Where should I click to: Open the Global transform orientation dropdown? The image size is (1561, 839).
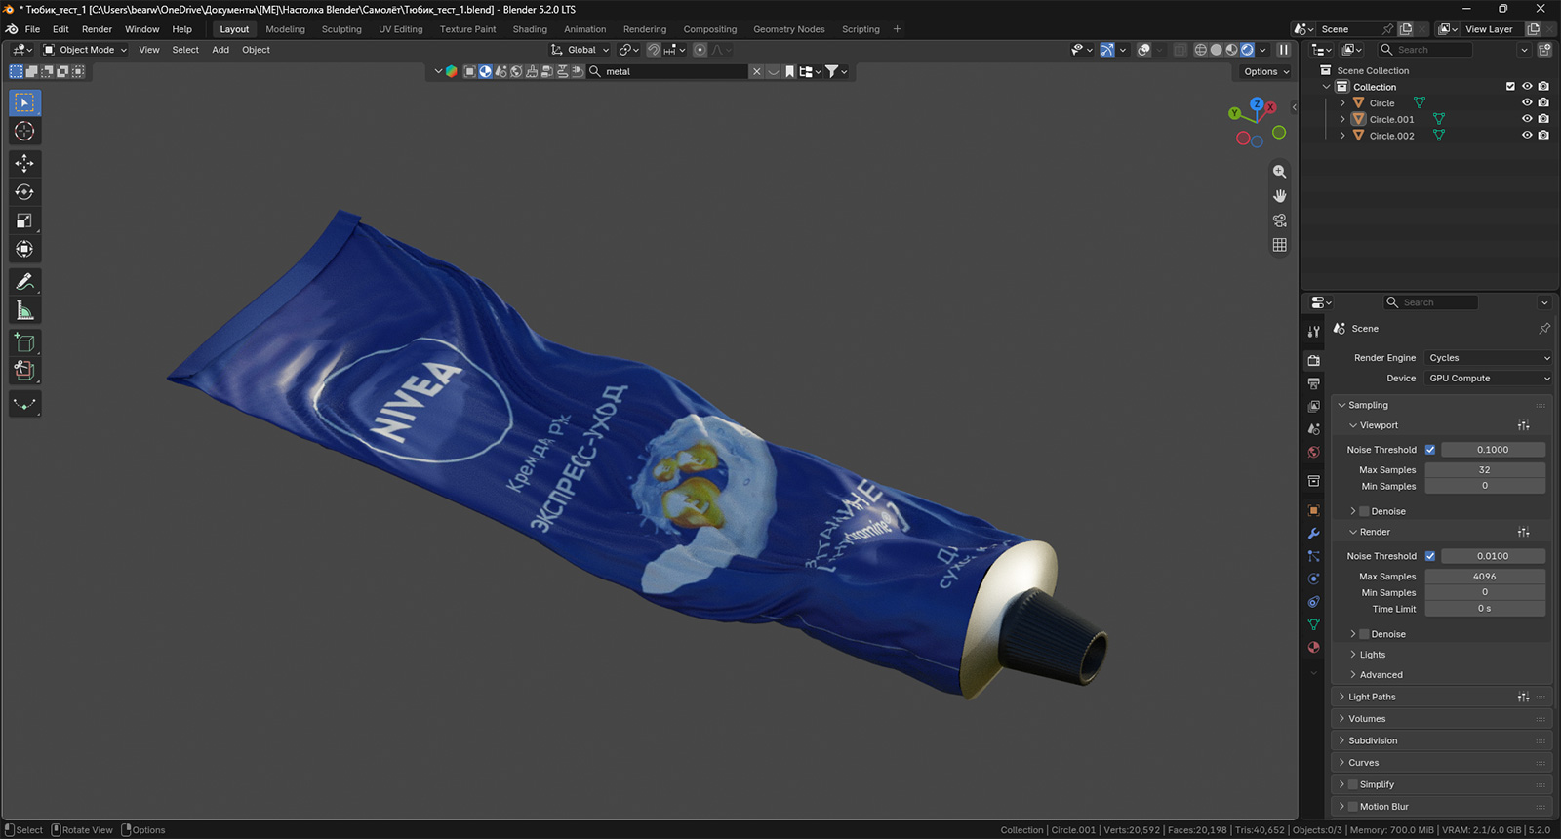click(580, 50)
